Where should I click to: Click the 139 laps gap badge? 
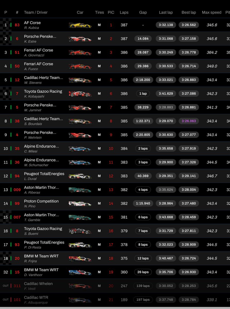[143, 286]
